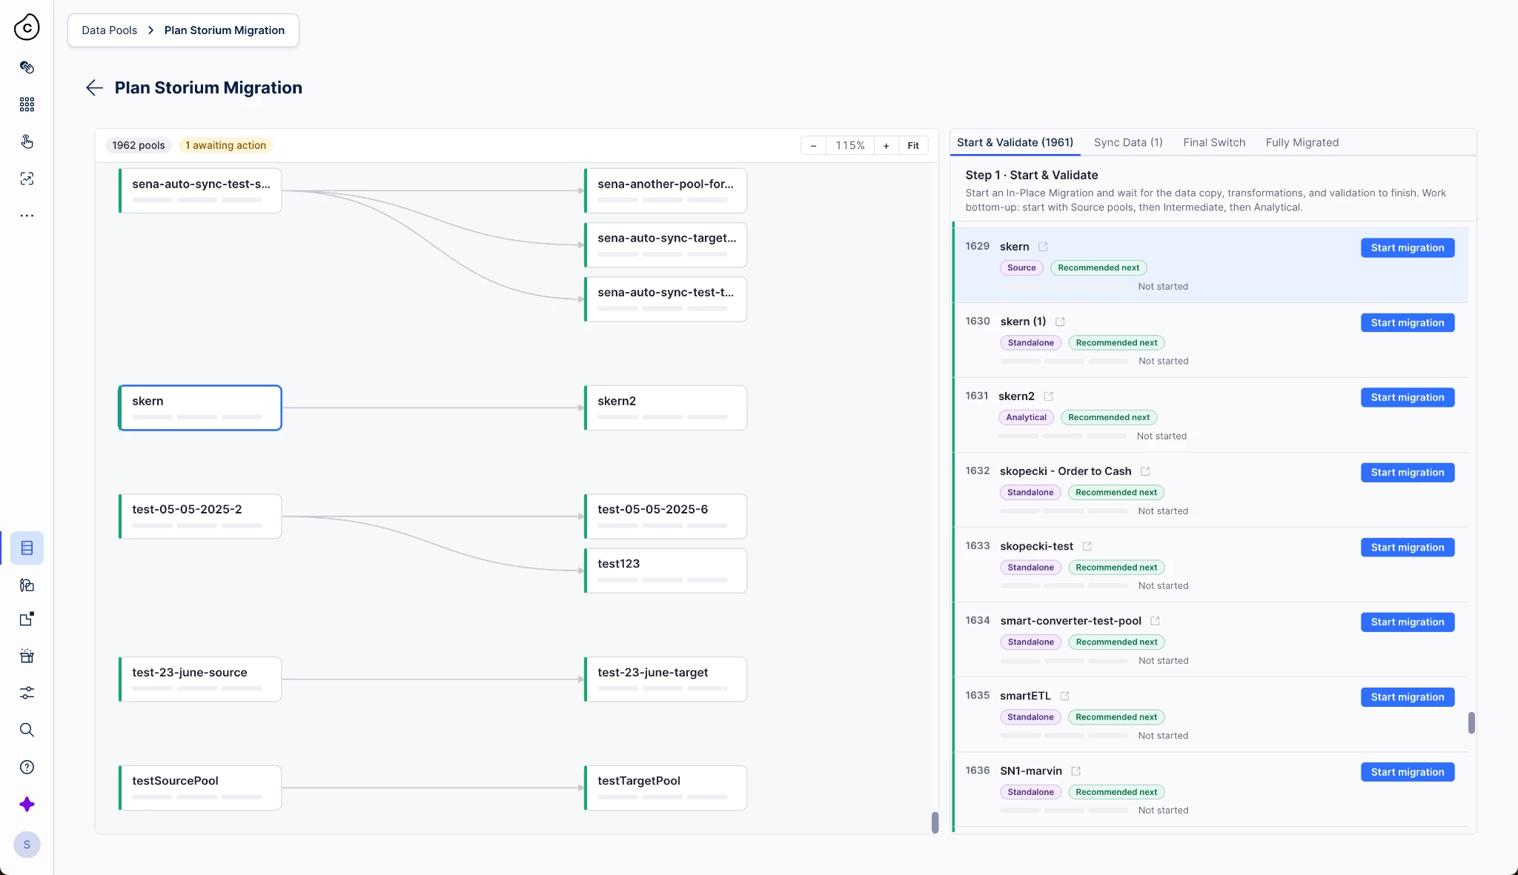Zoom in the graph with plus button
This screenshot has height=875, width=1518.
(x=886, y=145)
